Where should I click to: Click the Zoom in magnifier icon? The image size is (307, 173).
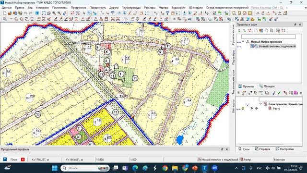pyautogui.click(x=54, y=13)
